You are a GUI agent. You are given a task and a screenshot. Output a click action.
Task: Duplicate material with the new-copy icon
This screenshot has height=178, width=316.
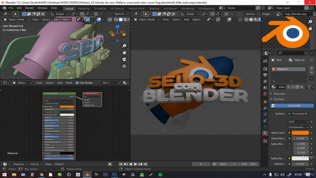click(x=297, y=87)
